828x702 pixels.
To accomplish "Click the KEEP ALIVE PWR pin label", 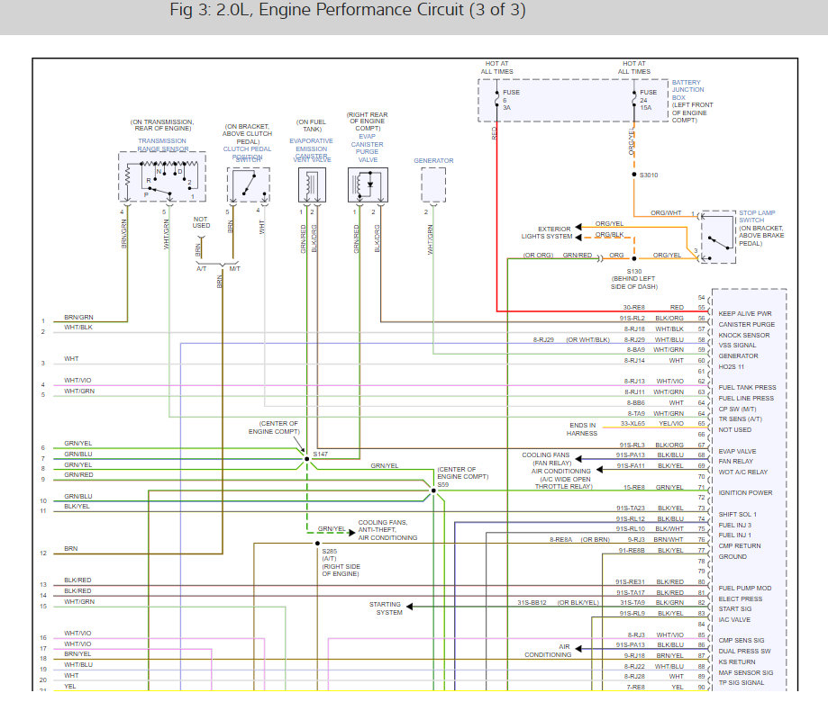I will 744,313.
